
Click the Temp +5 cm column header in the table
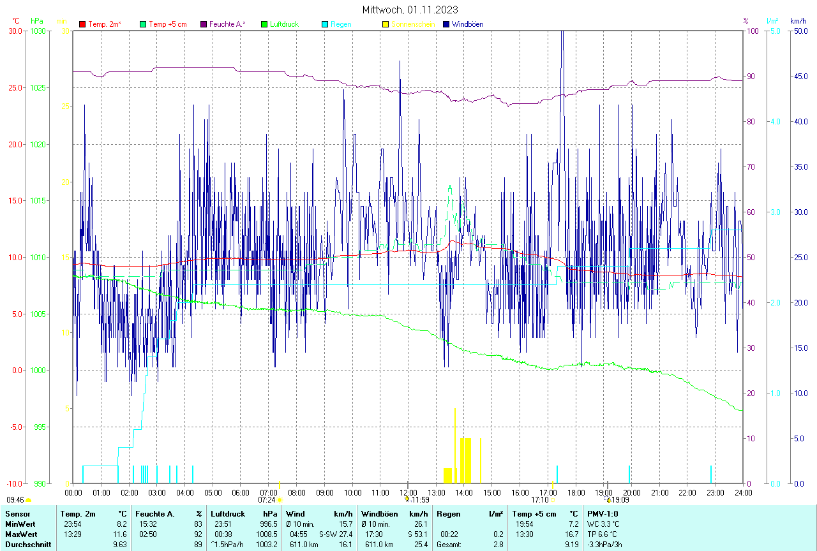pyautogui.click(x=534, y=513)
